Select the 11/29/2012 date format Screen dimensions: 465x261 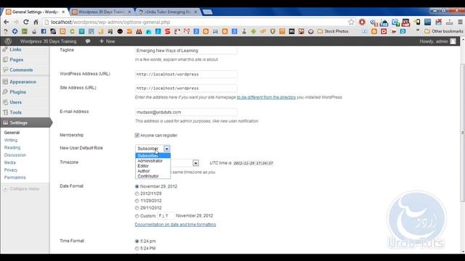point(137,201)
